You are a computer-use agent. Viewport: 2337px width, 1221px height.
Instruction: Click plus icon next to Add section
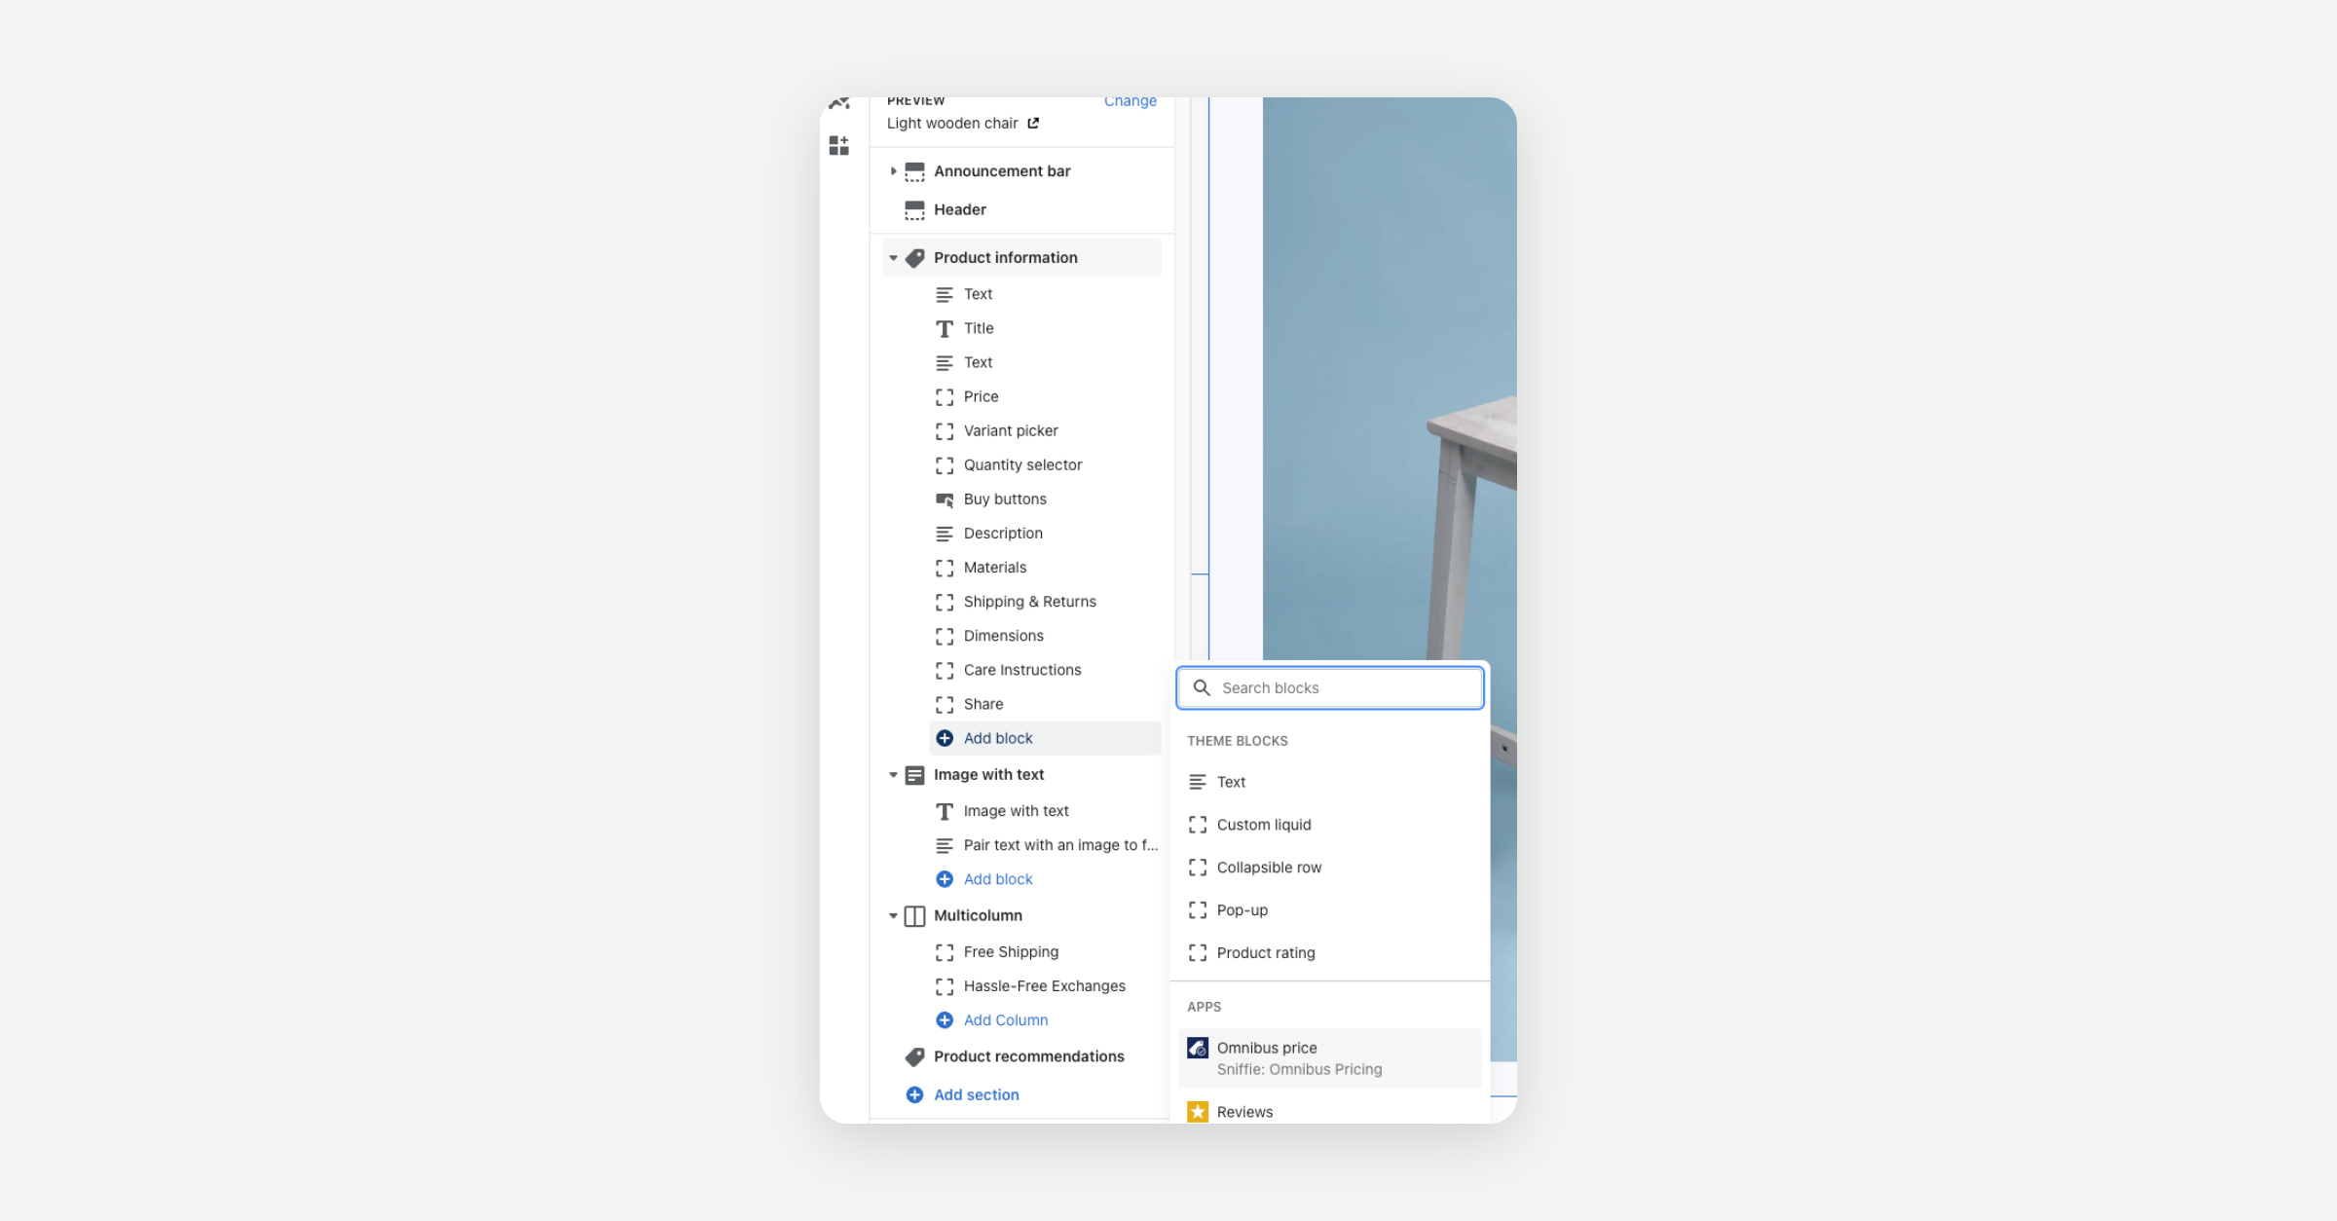[x=914, y=1094]
